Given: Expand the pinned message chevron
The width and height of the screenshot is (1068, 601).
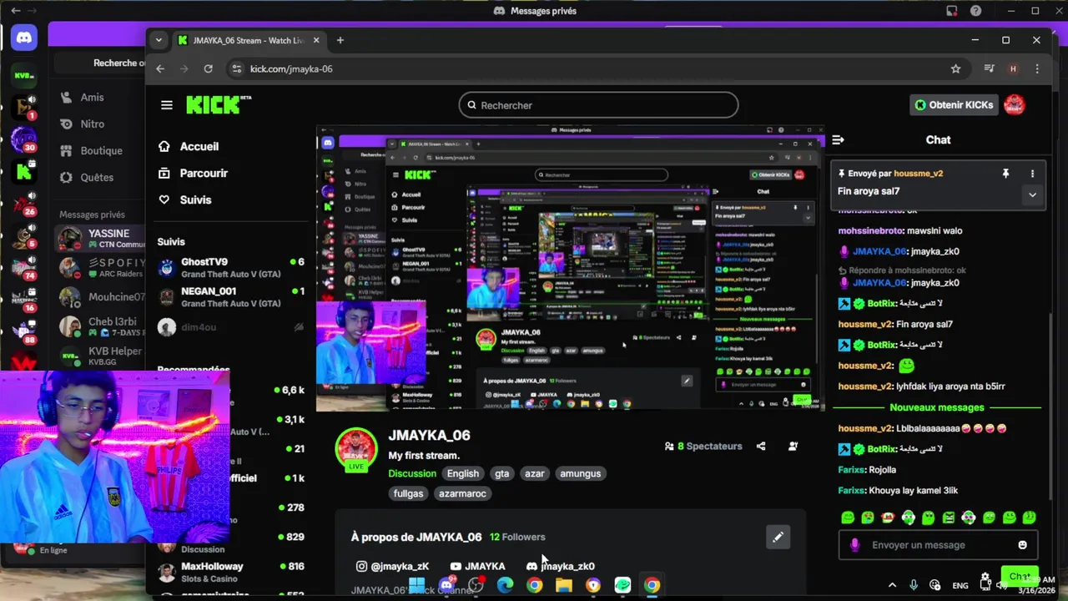Looking at the screenshot, I should point(1032,194).
